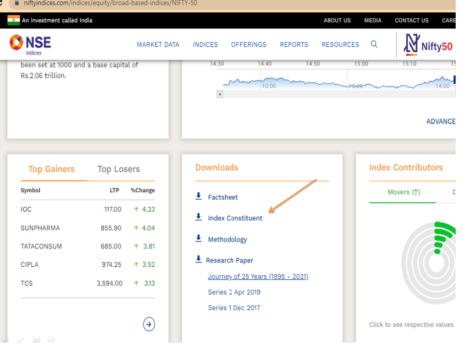Select the TATACONSUM symbol

tap(41, 246)
